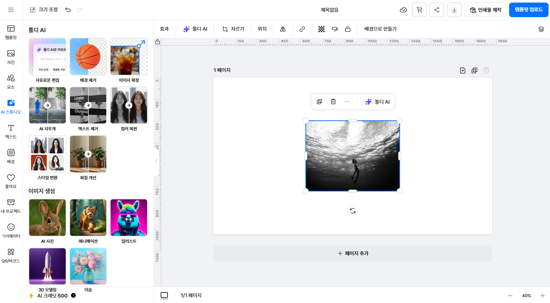
Task: Select the 이미지 확장 tool
Action: click(129, 61)
